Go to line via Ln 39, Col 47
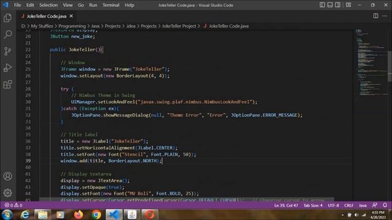 286,205
